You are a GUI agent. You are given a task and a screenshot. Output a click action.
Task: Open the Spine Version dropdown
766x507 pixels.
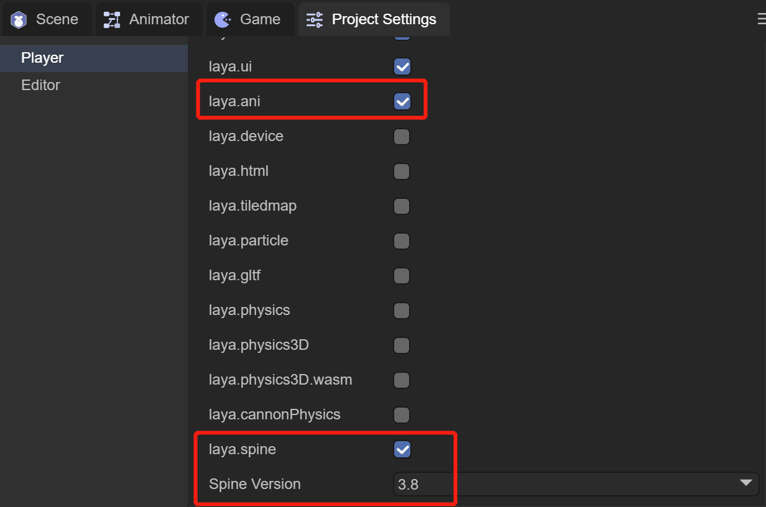576,484
